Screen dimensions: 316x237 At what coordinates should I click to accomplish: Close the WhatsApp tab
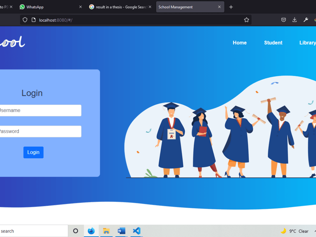point(81,7)
